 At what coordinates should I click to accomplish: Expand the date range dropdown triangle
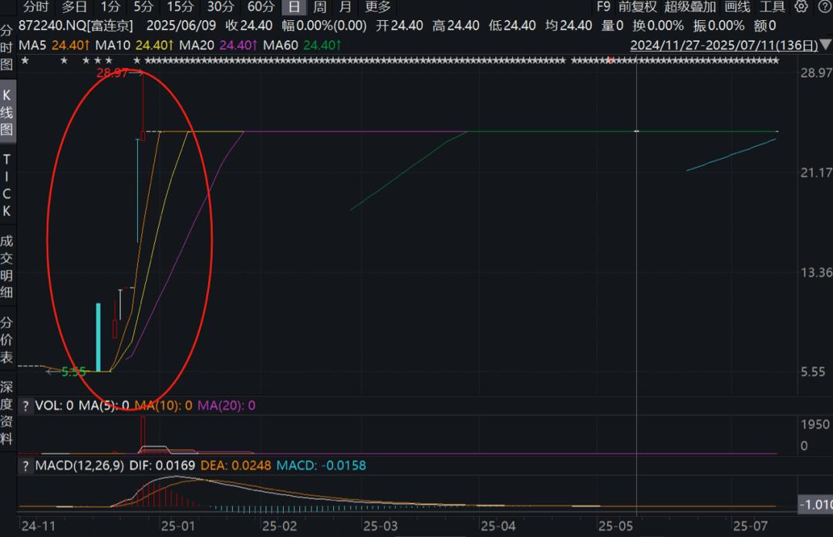click(825, 45)
